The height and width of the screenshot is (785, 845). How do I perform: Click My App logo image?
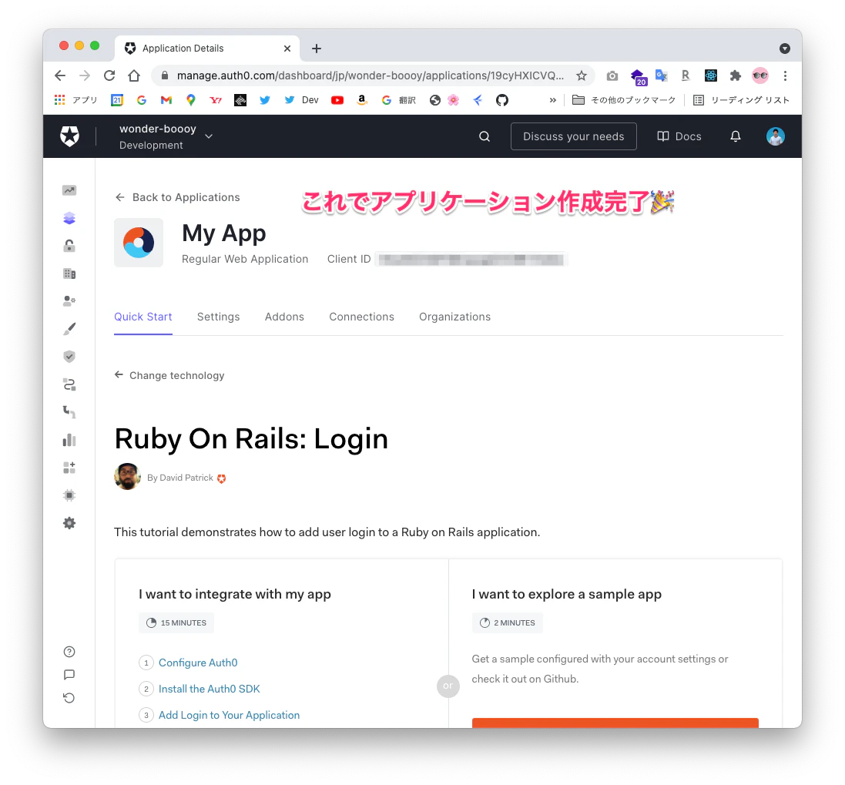pyautogui.click(x=139, y=243)
